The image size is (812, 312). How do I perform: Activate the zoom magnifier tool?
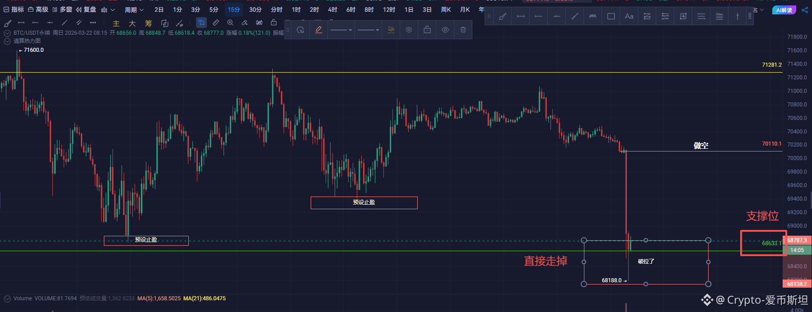pyautogui.click(x=230, y=23)
